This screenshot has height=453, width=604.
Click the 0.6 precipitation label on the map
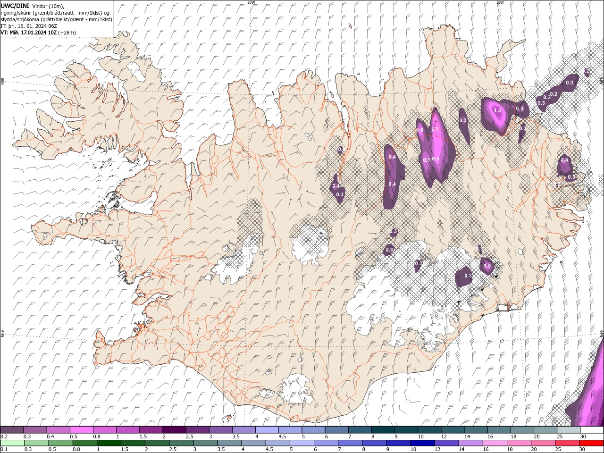(x=419, y=130)
